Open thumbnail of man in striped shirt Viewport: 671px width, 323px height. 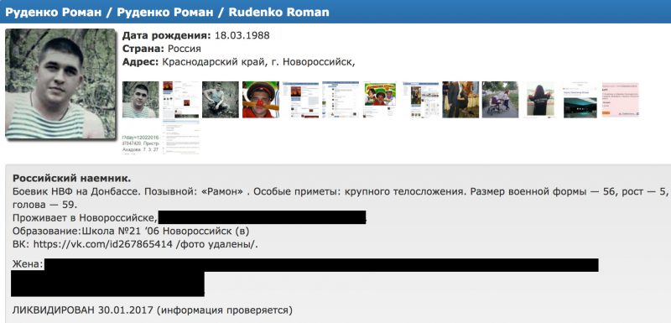coord(141,100)
